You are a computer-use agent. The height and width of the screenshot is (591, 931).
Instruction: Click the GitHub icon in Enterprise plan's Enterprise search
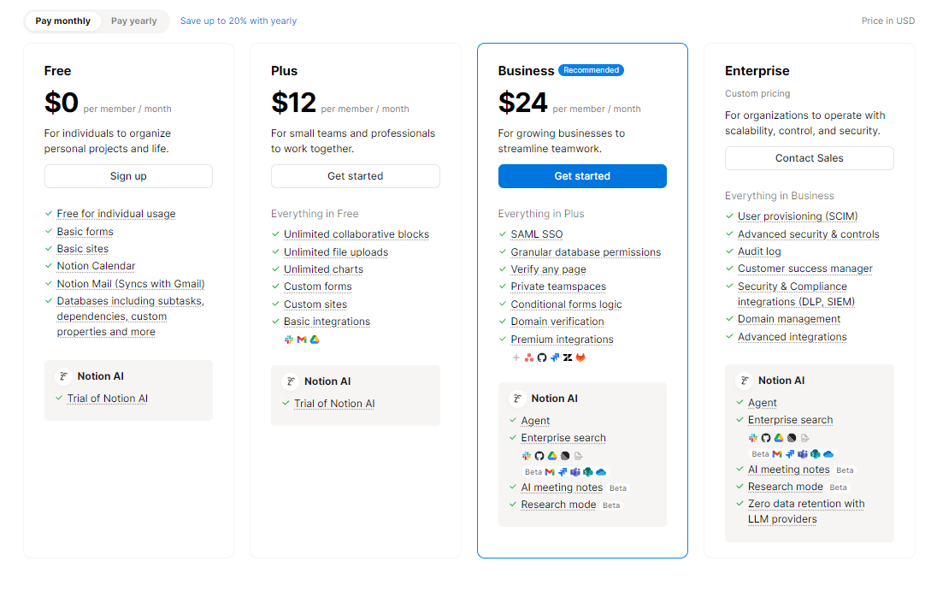pyautogui.click(x=766, y=438)
